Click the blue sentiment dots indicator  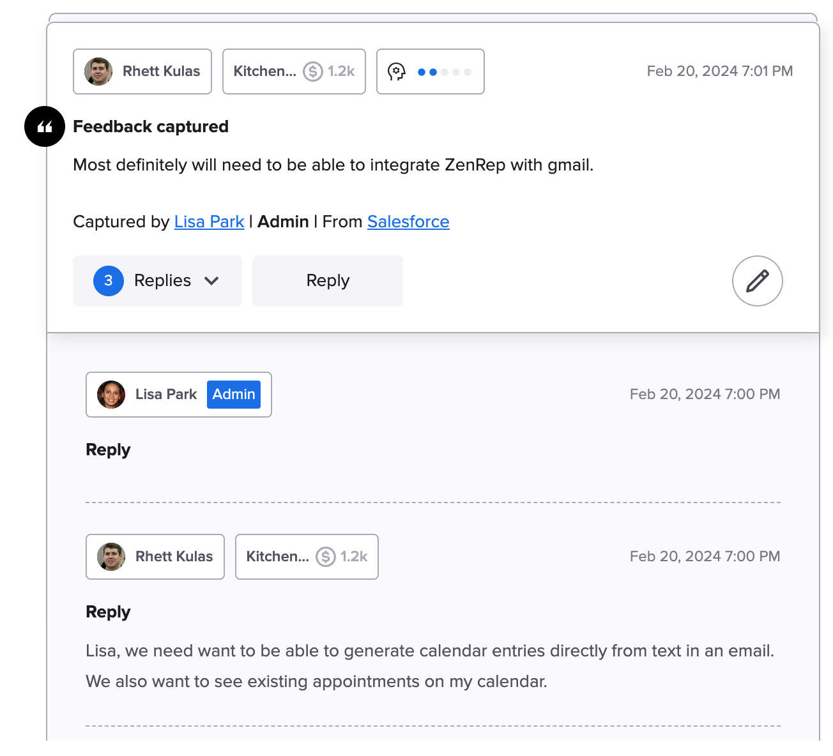pos(444,72)
